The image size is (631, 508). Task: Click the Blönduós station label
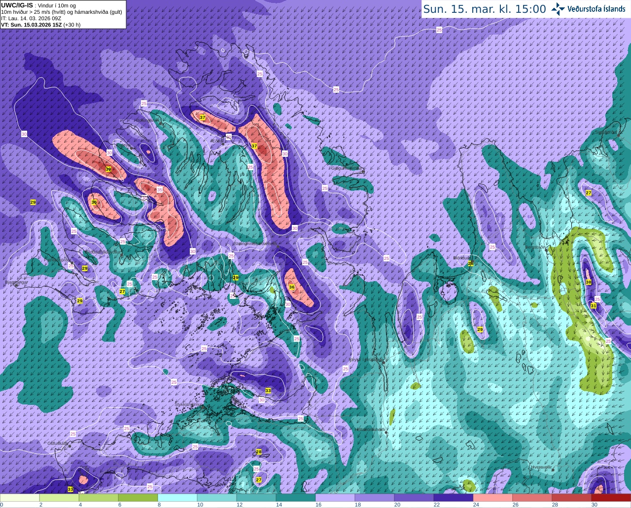462,257
